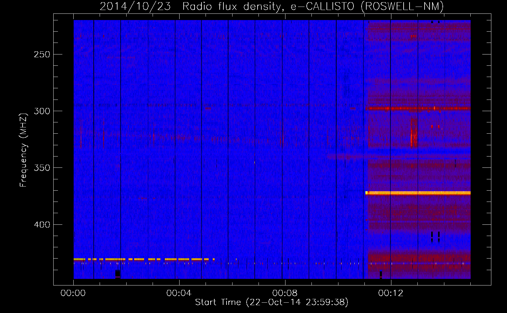Screen dimensions: 507x313
Task: Click the 'Frequency (MHZ)' axis label
Action: (x=24, y=150)
